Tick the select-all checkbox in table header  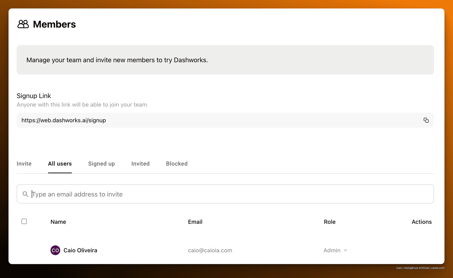pyautogui.click(x=24, y=221)
